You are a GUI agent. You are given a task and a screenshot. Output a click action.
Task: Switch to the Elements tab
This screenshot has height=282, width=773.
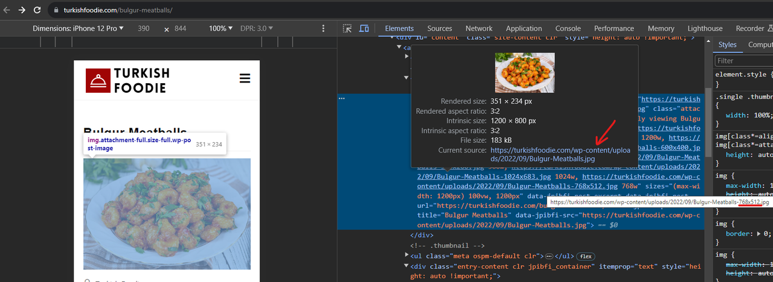399,28
